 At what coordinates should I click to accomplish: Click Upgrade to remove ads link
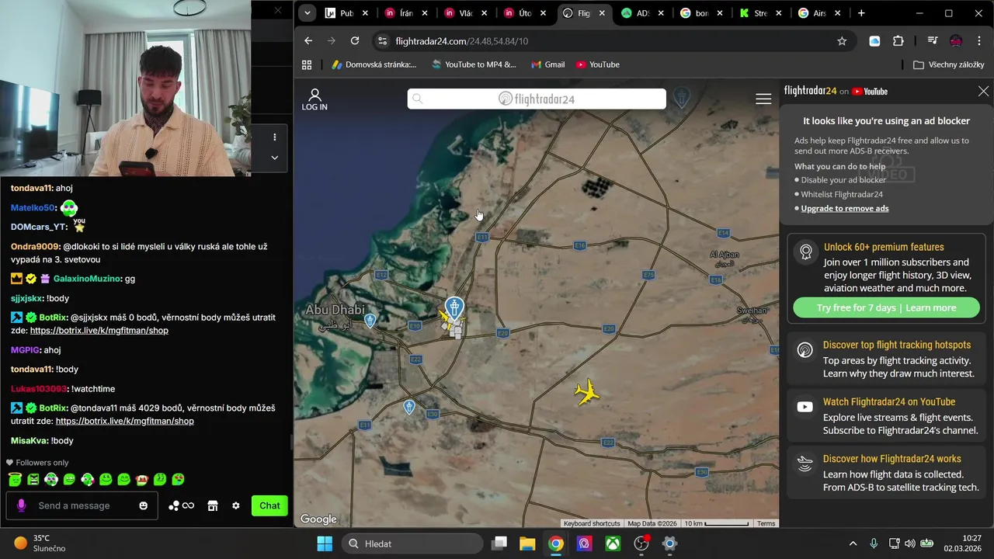pos(845,208)
